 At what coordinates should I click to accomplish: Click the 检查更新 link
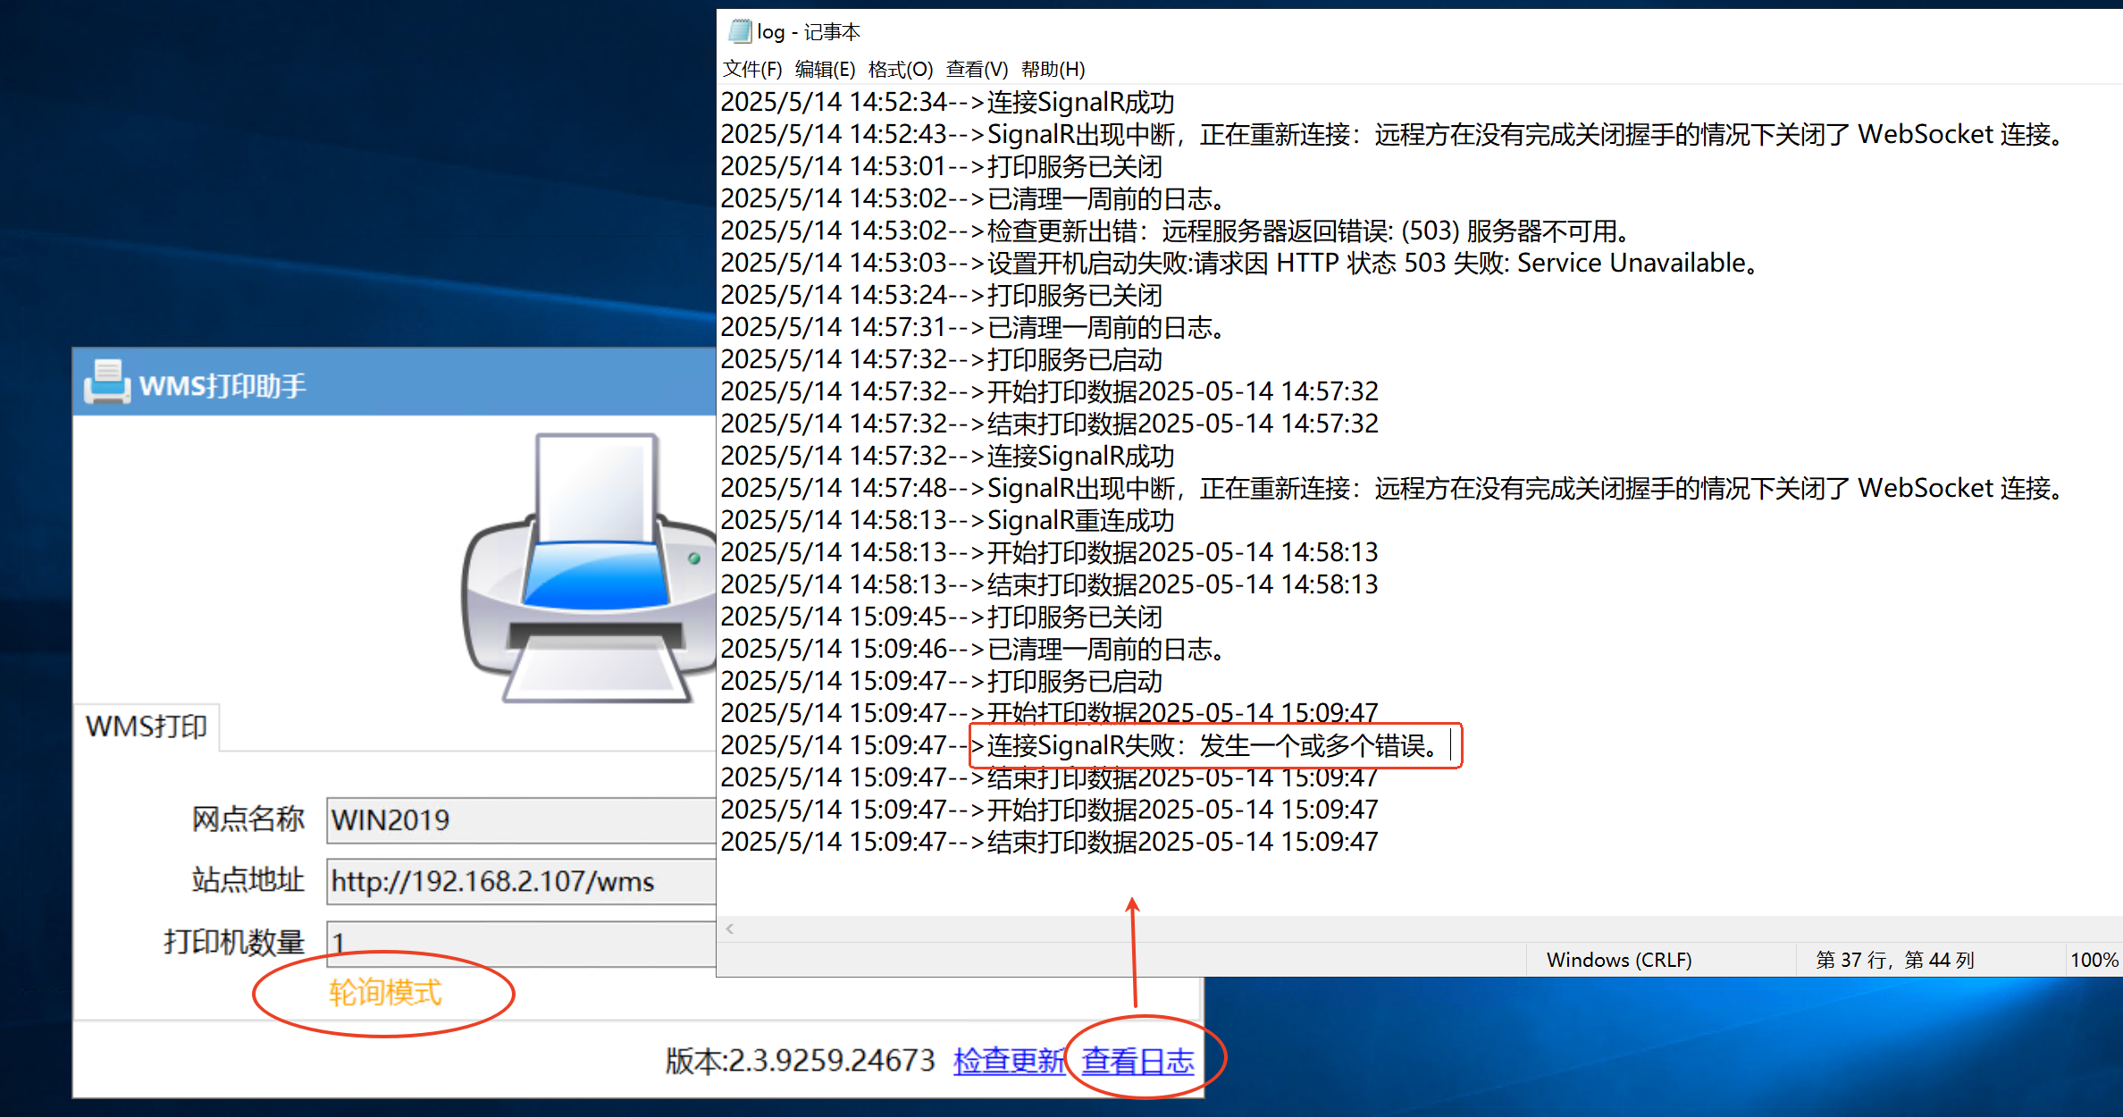[1009, 1061]
